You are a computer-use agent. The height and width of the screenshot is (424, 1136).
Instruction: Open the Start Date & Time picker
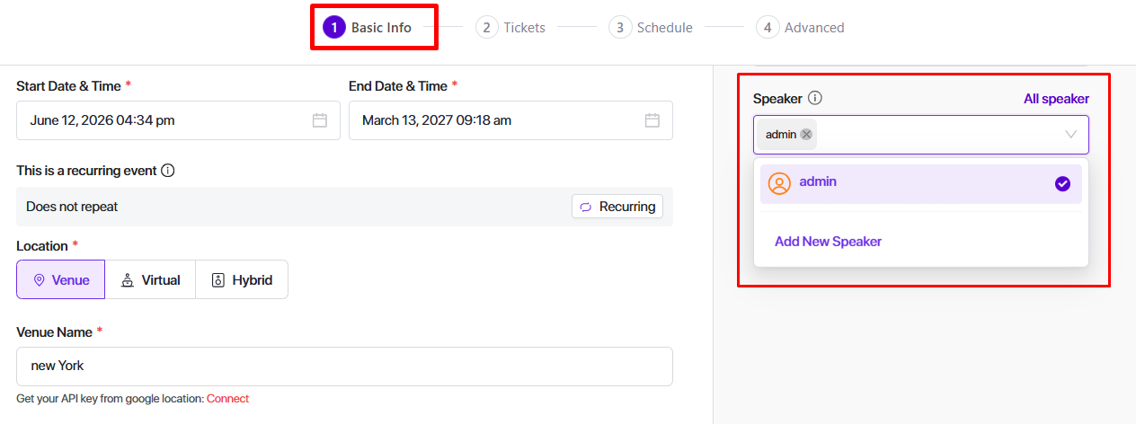pyautogui.click(x=162, y=120)
